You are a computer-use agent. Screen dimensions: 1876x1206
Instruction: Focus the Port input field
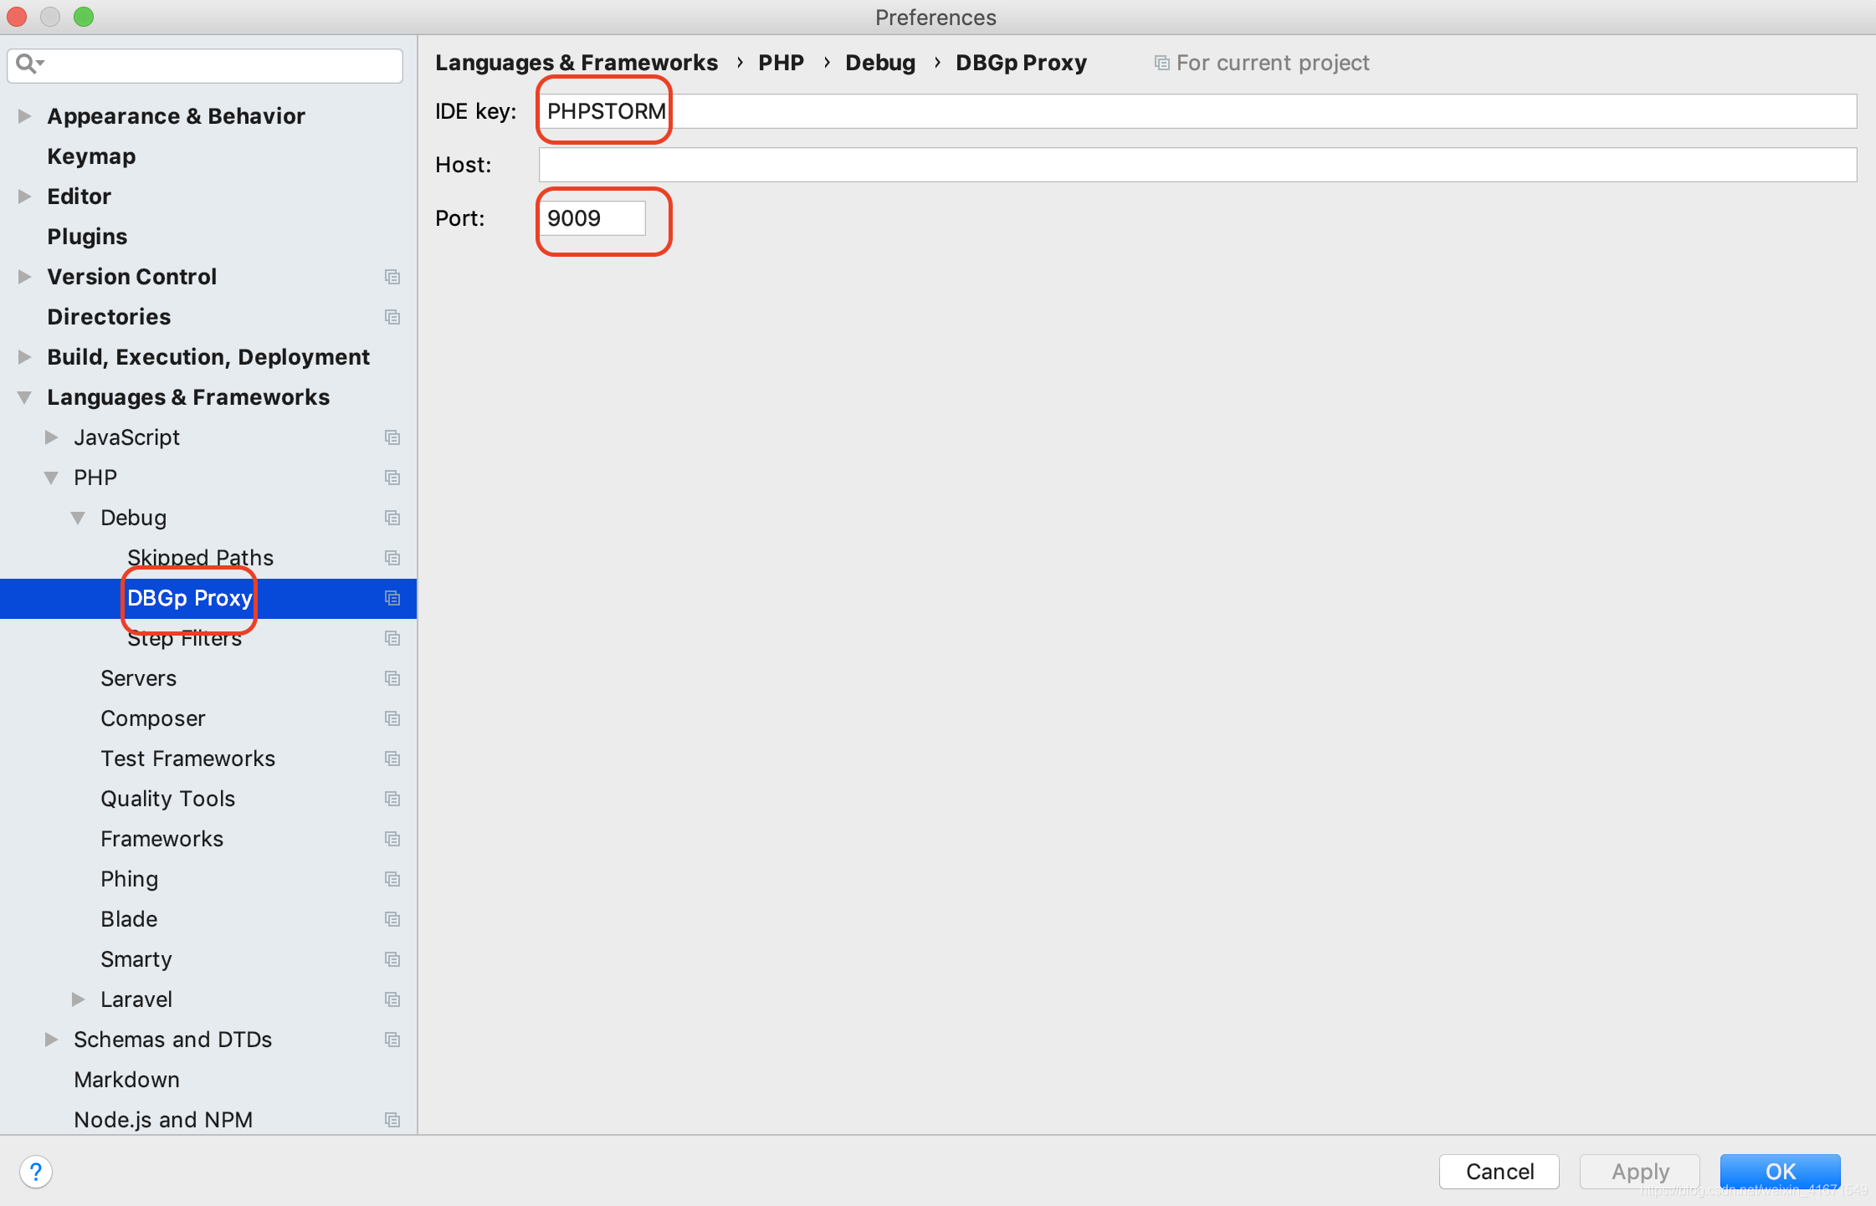tap(592, 218)
